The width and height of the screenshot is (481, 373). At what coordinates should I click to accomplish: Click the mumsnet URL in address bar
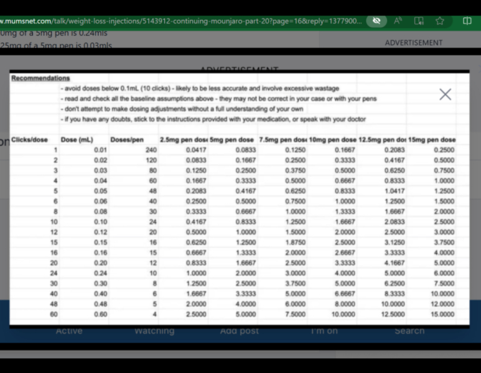180,21
